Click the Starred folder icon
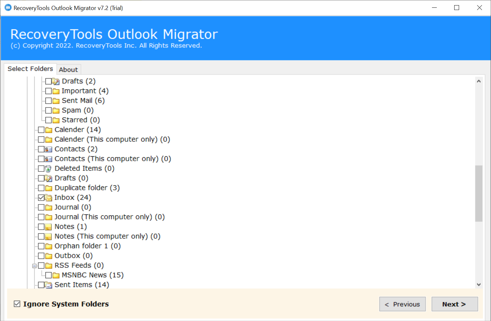This screenshot has height=321, width=491. pos(56,120)
